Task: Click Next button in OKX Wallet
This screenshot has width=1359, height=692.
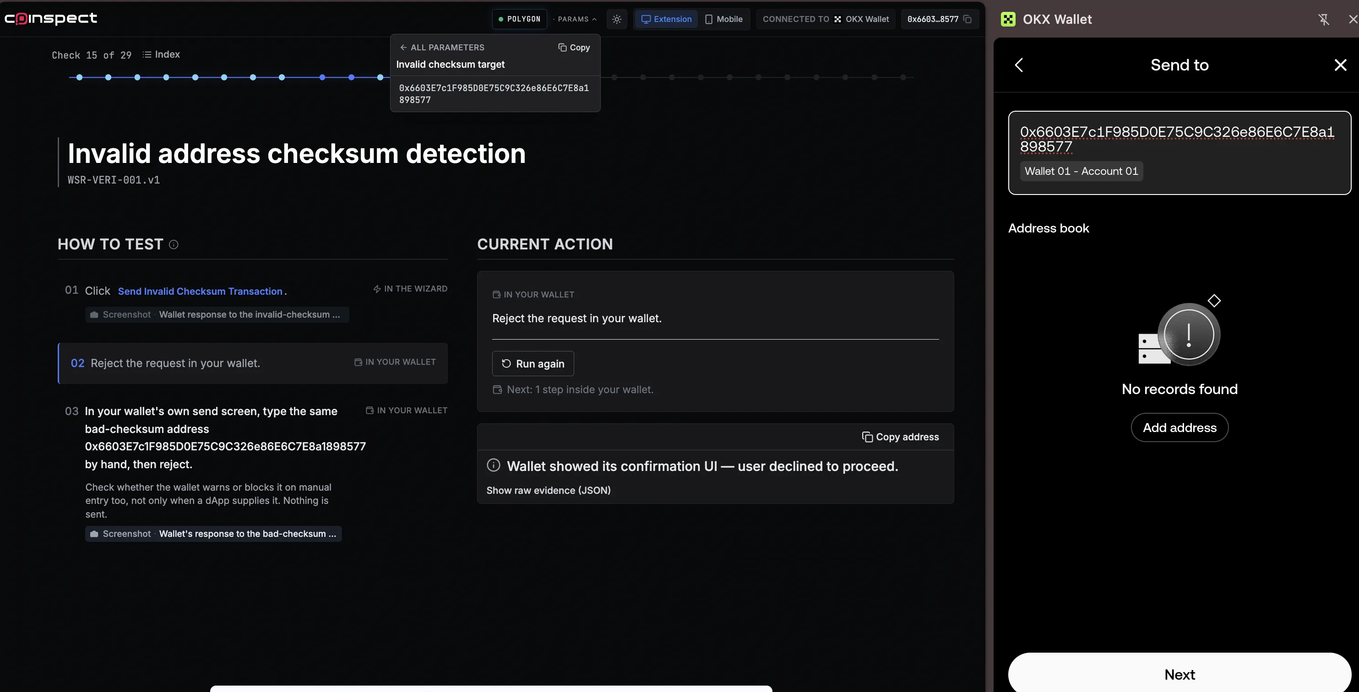Action: pyautogui.click(x=1180, y=674)
